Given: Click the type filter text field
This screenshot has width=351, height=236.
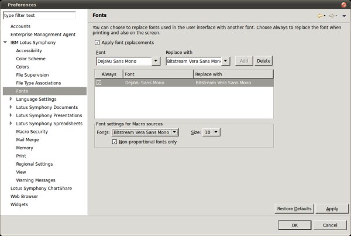Looking at the screenshot, I should [39, 16].
